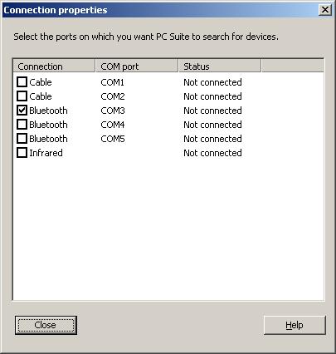Sort by the Connection column header
Viewport: 336px width, 354px height.
pos(54,66)
